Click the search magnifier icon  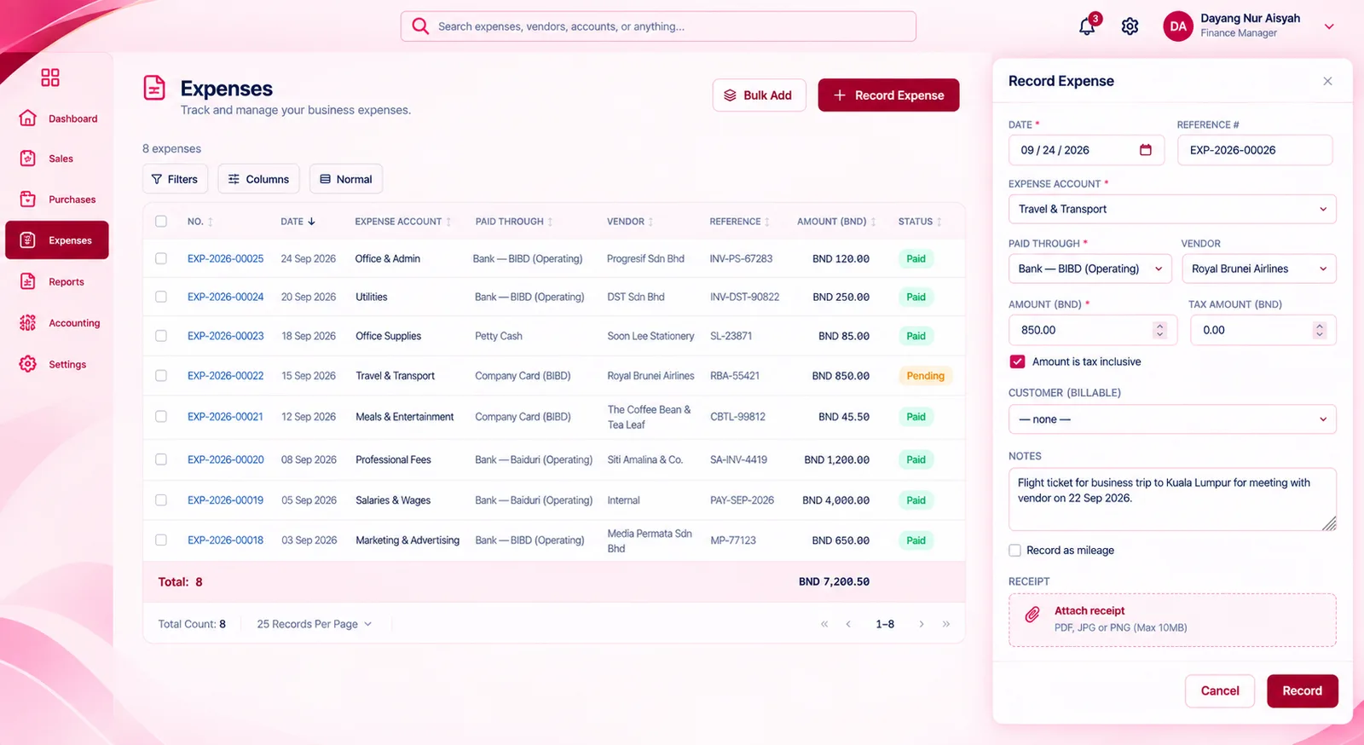coord(420,26)
